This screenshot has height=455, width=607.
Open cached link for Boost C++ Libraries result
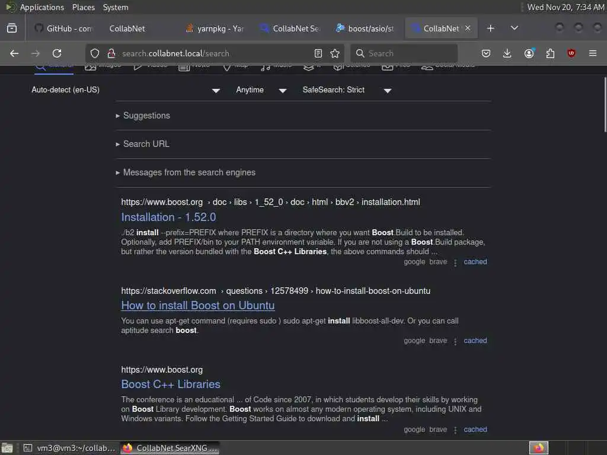475,430
